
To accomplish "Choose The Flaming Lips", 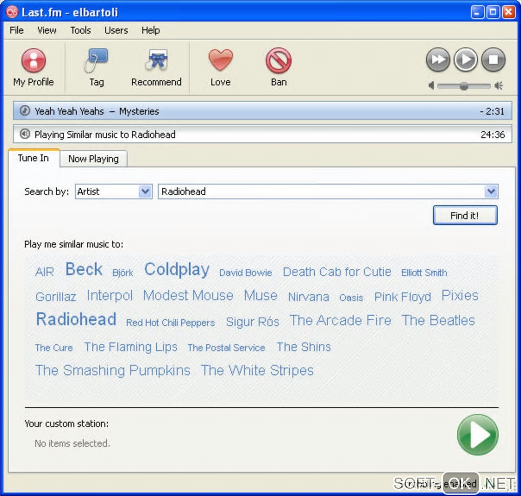I will click(131, 347).
